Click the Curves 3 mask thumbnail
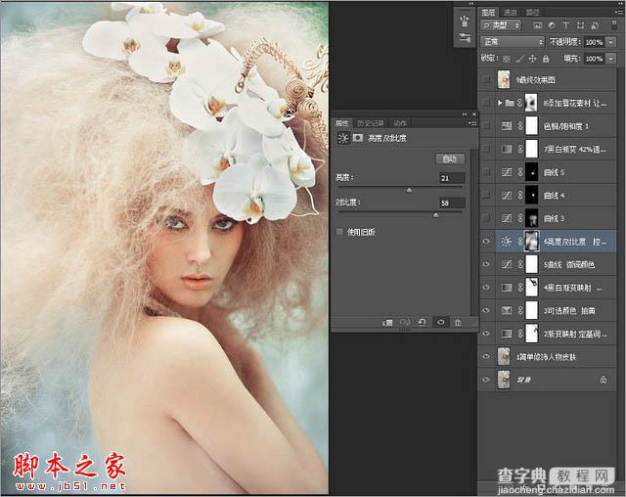 (531, 218)
